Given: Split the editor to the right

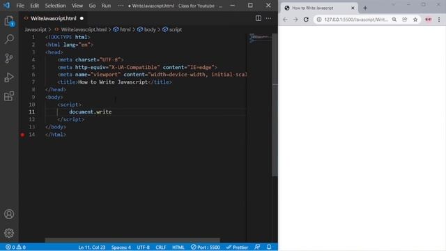Looking at the screenshot, I should (x=259, y=18).
